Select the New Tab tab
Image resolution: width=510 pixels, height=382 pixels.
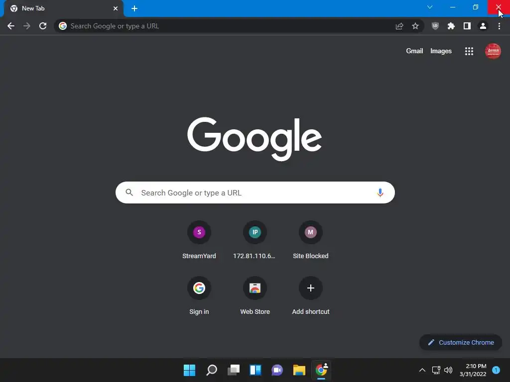(64, 8)
